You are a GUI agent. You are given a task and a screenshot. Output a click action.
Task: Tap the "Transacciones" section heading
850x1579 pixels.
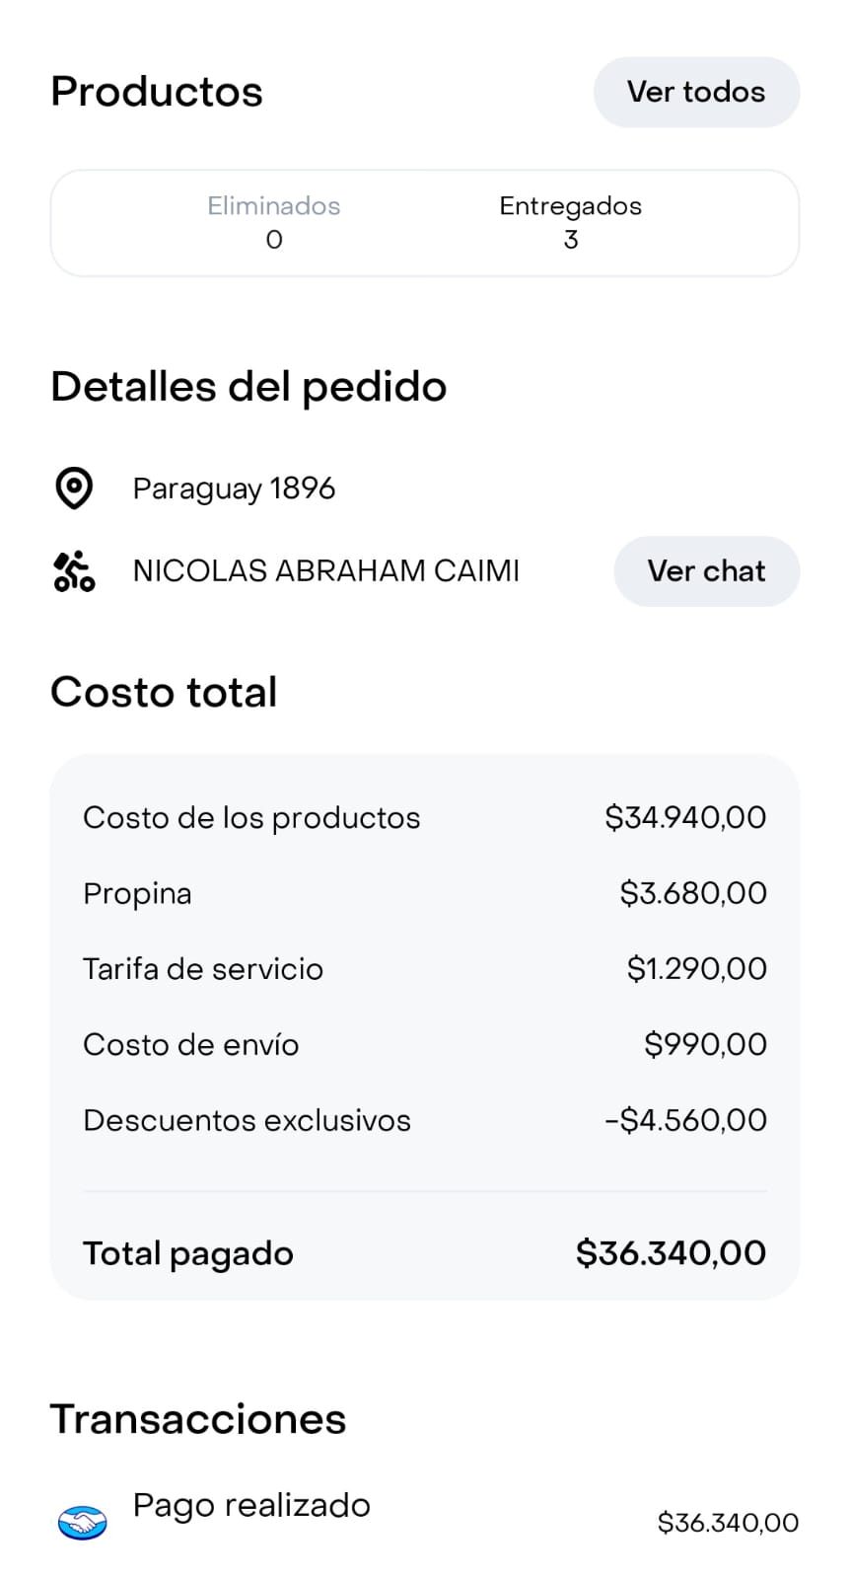click(x=198, y=1419)
